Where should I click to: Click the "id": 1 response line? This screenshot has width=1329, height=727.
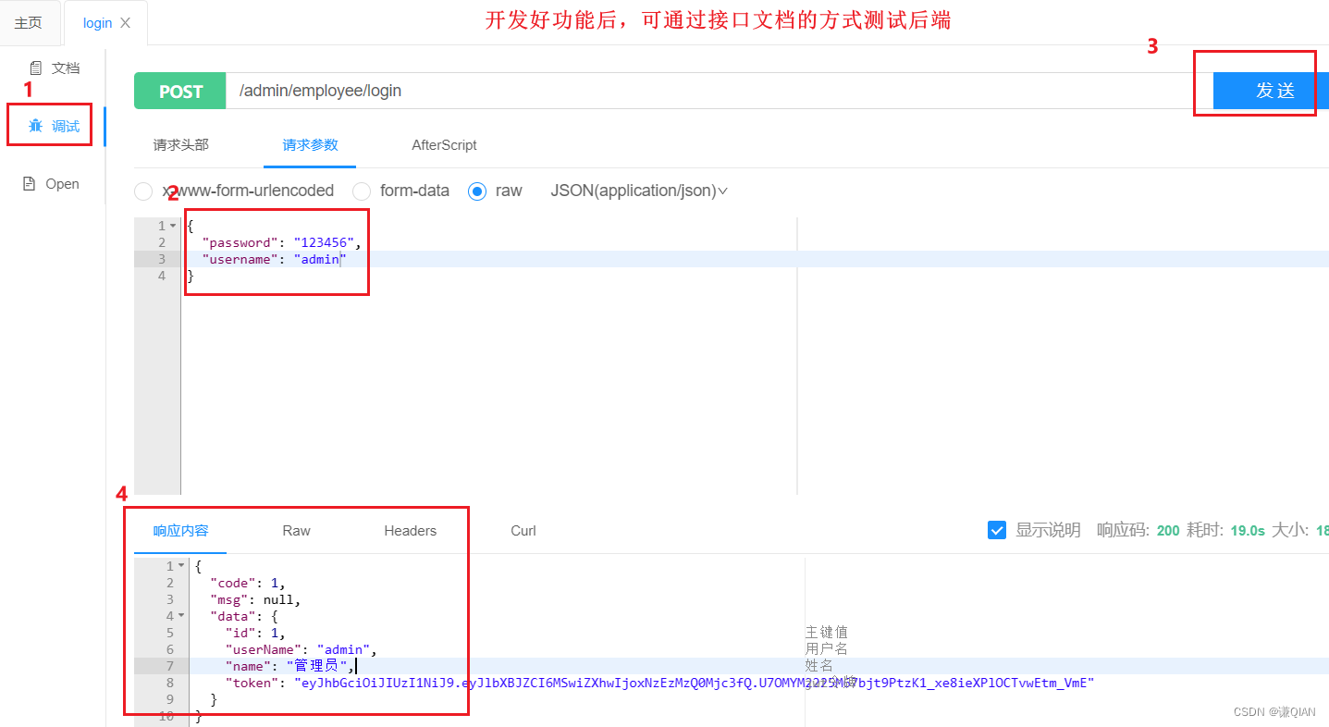[255, 633]
